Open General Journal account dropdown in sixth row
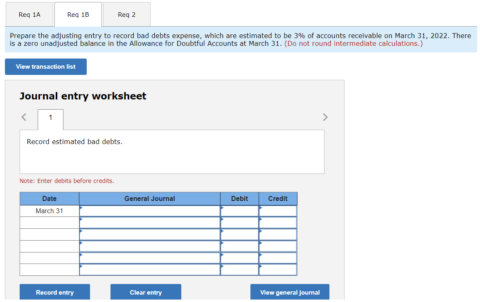 [x=150, y=270]
